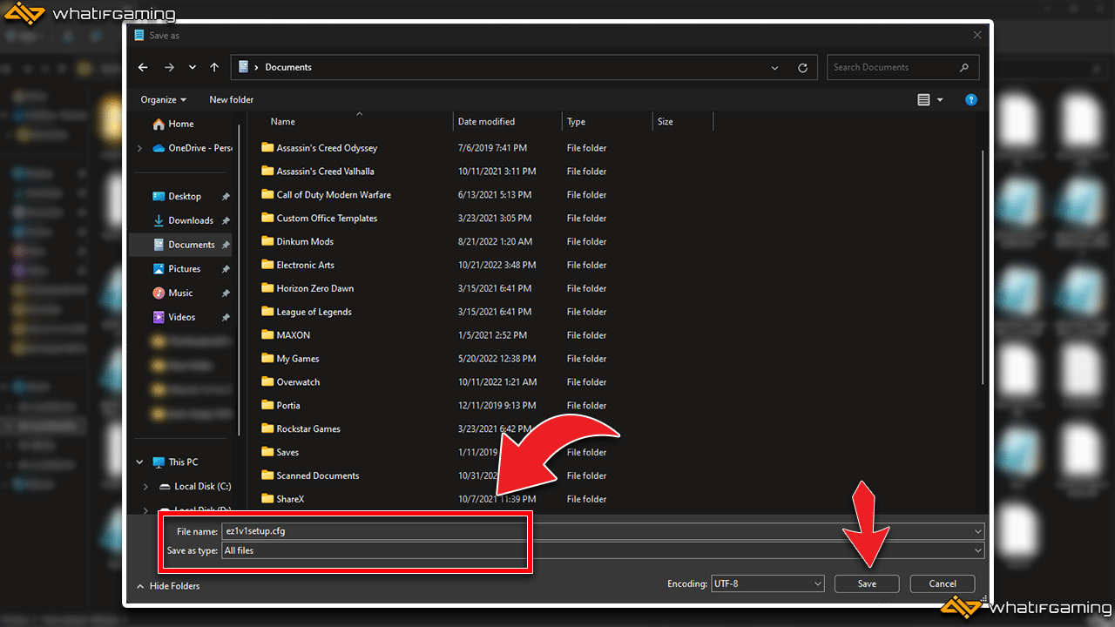
Task: Select the Saves folder
Action: point(287,453)
